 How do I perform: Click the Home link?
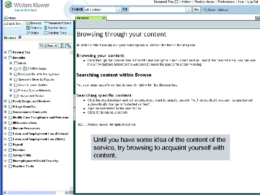click(x=12, y=18)
